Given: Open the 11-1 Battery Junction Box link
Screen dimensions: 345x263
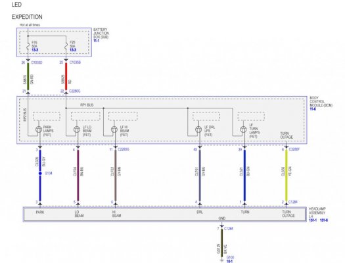Looking at the screenshot, I should (96, 41).
